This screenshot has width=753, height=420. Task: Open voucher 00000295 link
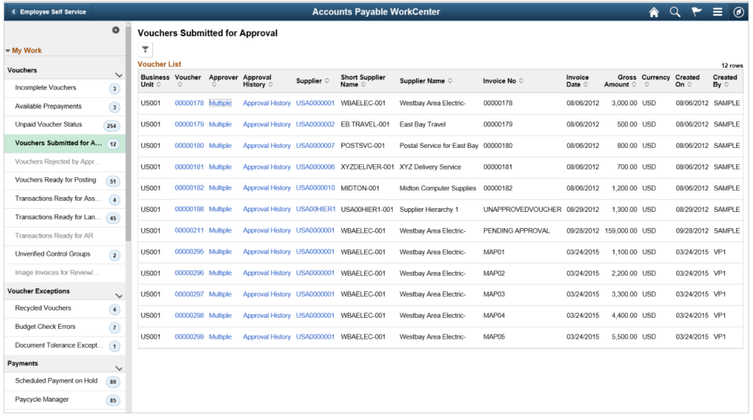pos(189,252)
